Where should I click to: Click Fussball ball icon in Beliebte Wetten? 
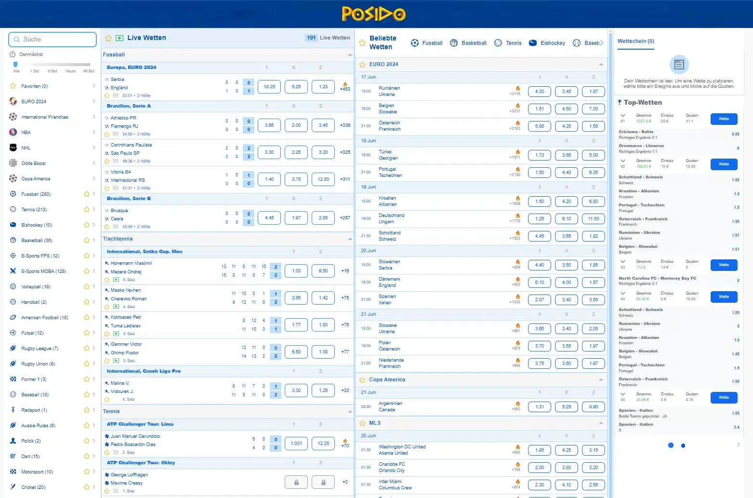click(x=415, y=43)
